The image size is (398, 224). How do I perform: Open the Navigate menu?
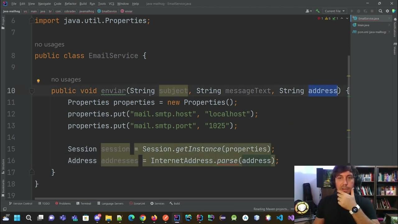(44, 4)
